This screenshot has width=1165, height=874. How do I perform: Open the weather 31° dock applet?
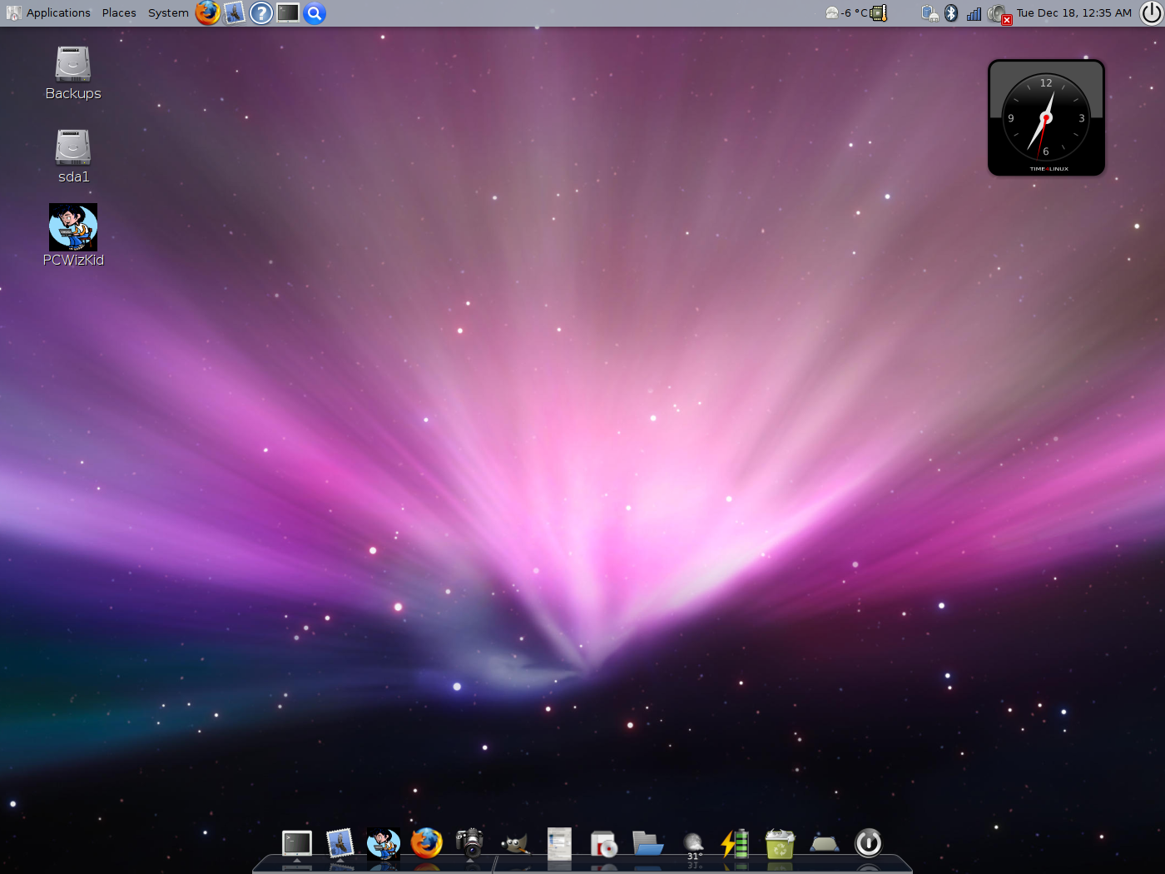coord(693,846)
